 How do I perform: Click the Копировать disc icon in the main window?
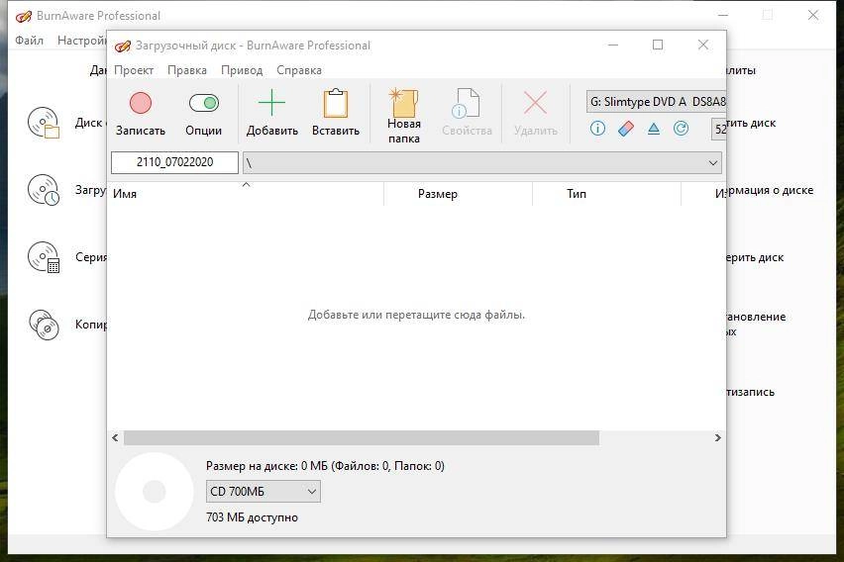click(44, 325)
